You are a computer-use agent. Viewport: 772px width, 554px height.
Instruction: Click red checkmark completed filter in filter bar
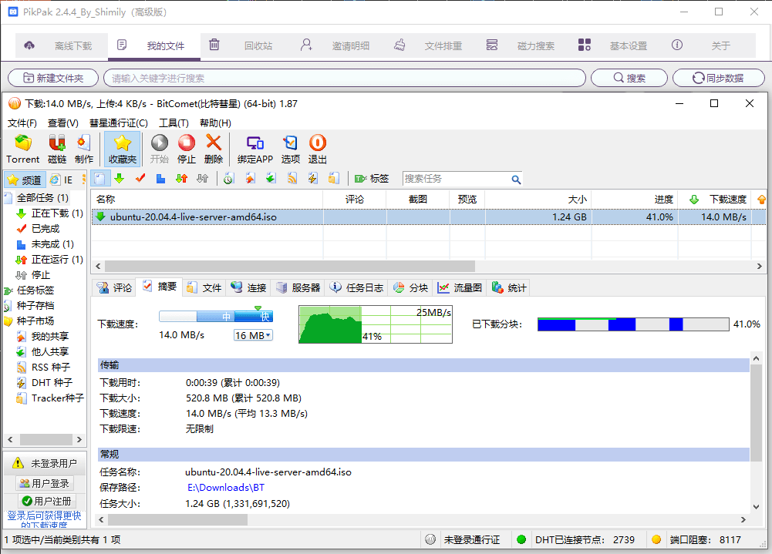pos(140,179)
